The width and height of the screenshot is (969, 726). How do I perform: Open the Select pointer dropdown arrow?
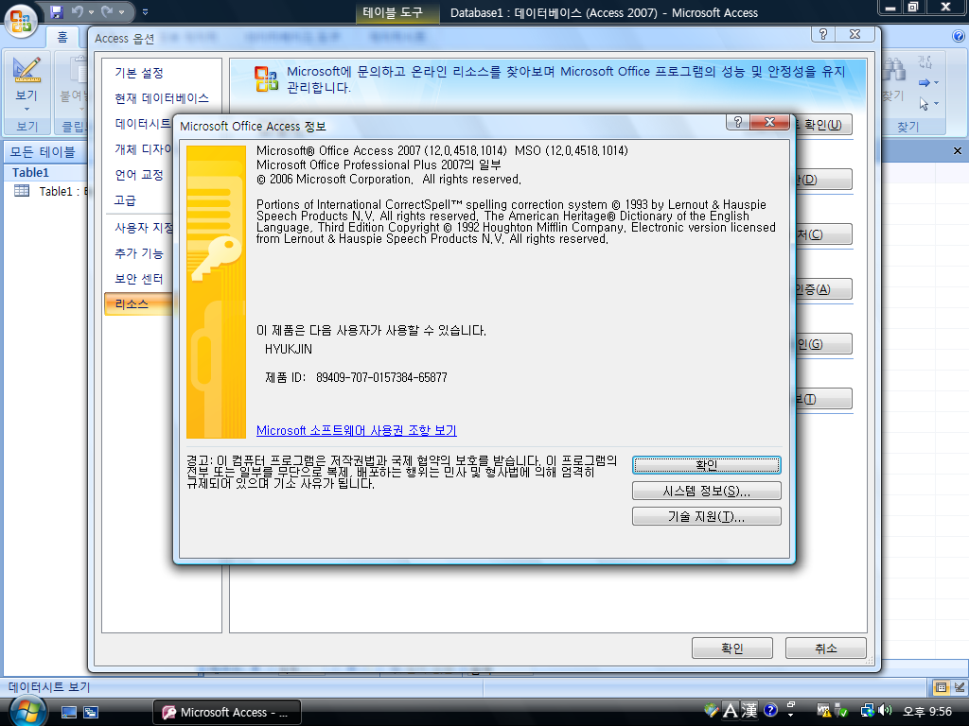[937, 104]
